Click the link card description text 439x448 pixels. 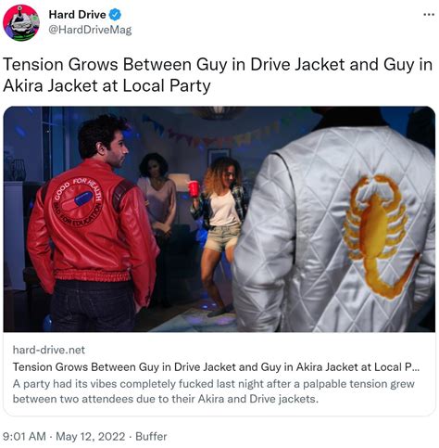pos(214,391)
